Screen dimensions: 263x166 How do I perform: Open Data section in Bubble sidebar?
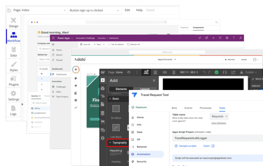(x=13, y=51)
